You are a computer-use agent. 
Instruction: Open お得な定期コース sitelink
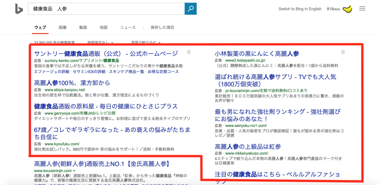point(163,72)
